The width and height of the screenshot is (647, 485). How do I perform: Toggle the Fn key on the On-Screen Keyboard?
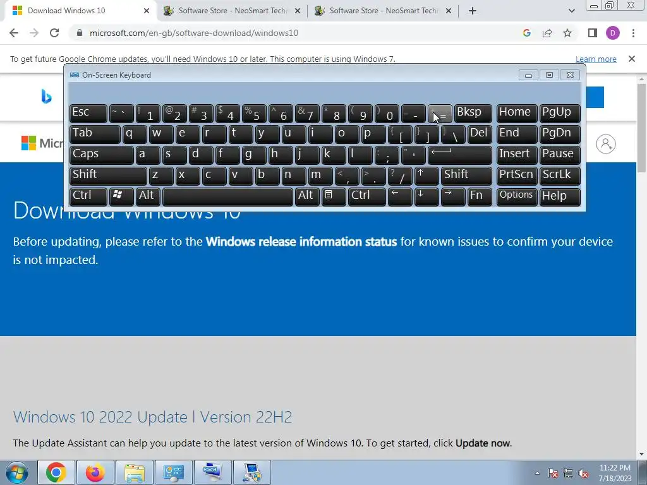tap(480, 196)
